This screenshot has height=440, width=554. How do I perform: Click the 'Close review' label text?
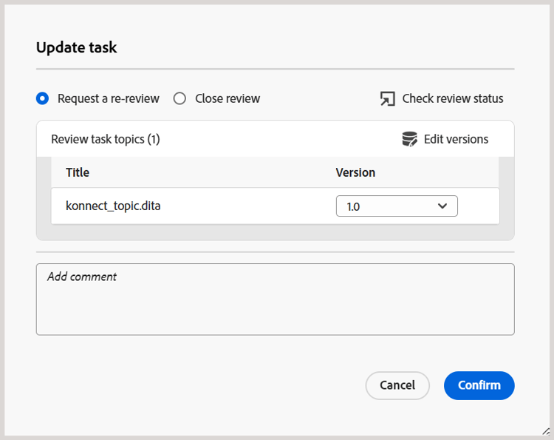228,98
